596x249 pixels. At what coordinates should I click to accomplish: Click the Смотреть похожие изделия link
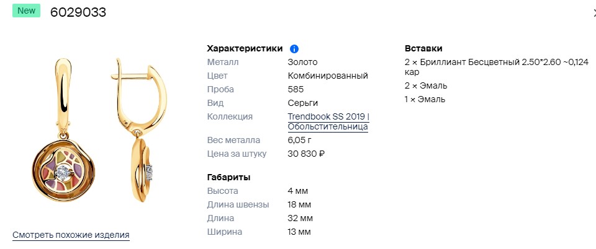tap(71, 235)
